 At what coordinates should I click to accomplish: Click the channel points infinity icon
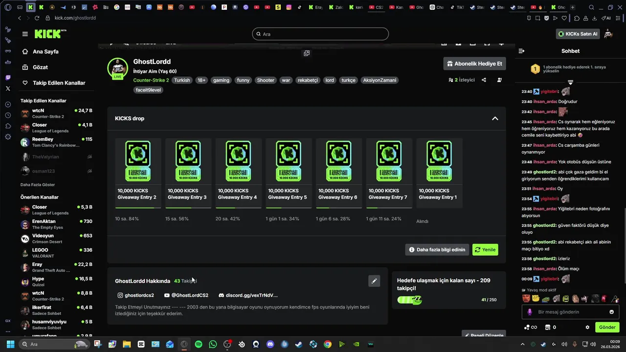click(531, 327)
